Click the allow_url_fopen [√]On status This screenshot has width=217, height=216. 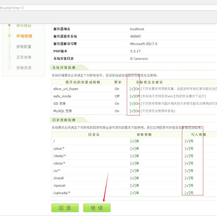(135, 89)
